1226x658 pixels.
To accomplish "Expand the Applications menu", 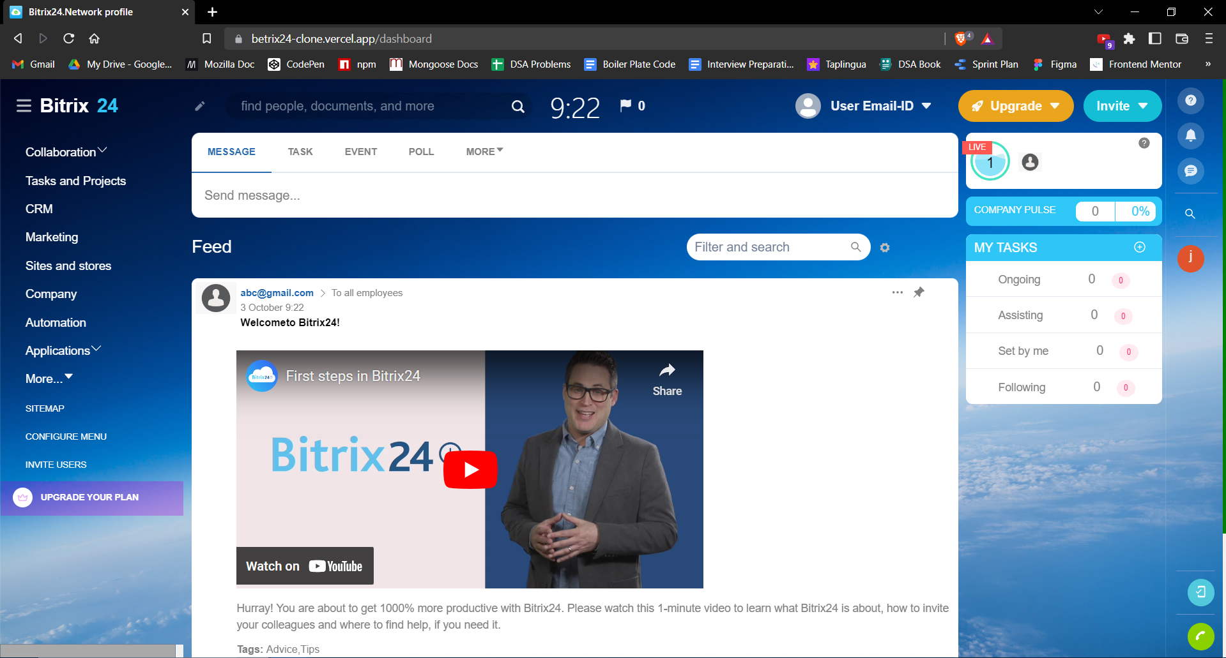I will coord(63,350).
